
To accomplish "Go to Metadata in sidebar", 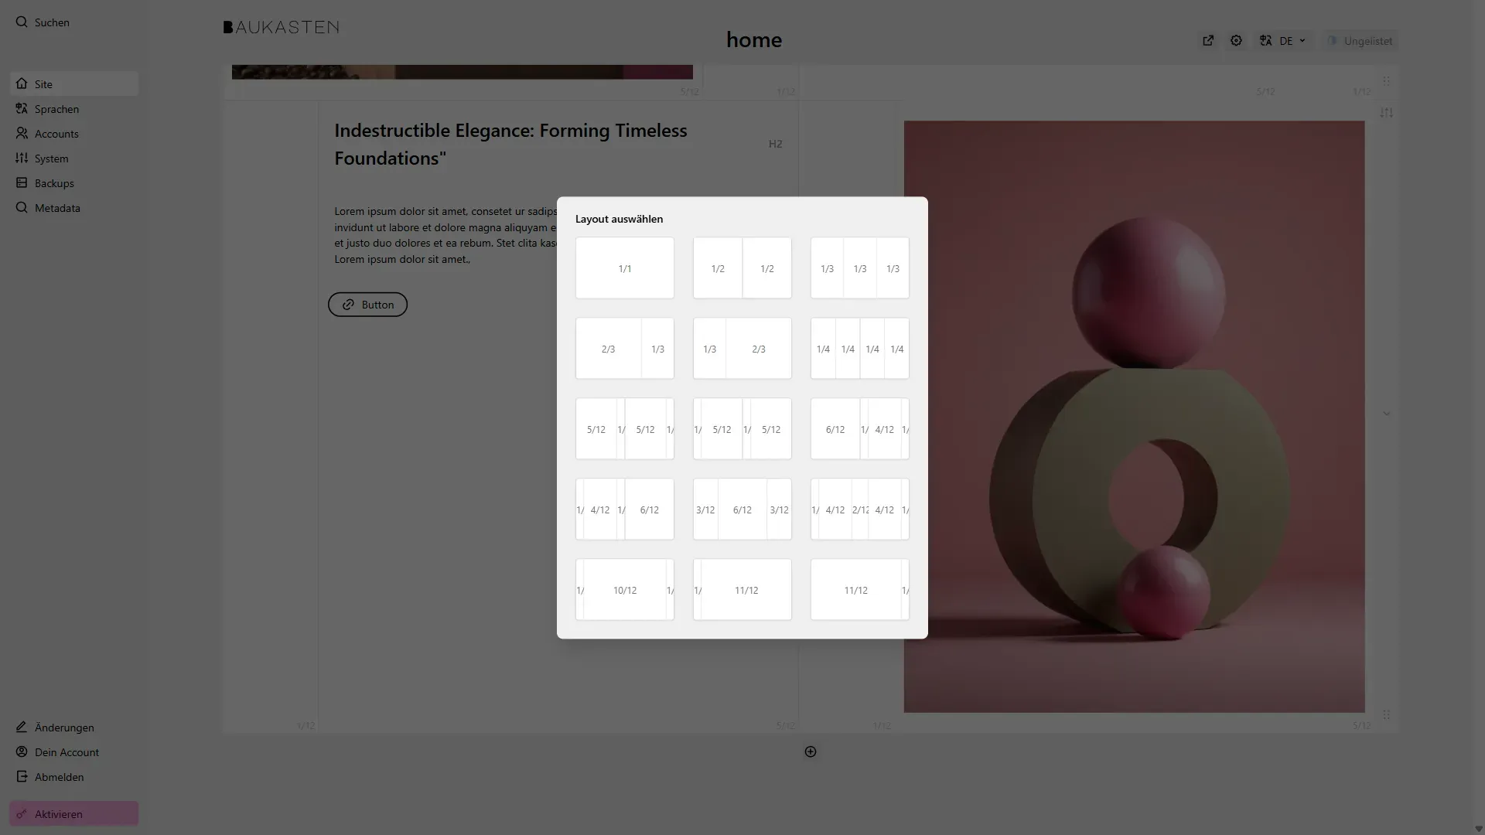I will pyautogui.click(x=57, y=208).
